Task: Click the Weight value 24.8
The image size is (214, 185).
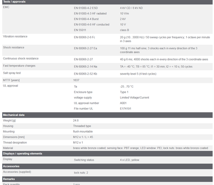Action: click(76, 121)
